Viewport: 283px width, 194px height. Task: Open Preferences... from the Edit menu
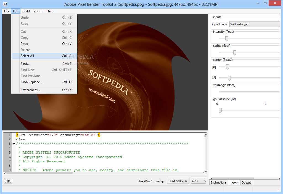(x=44, y=90)
